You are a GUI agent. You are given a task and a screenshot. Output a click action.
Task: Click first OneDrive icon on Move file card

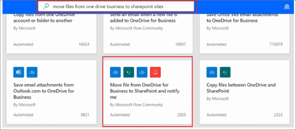(x=115, y=72)
